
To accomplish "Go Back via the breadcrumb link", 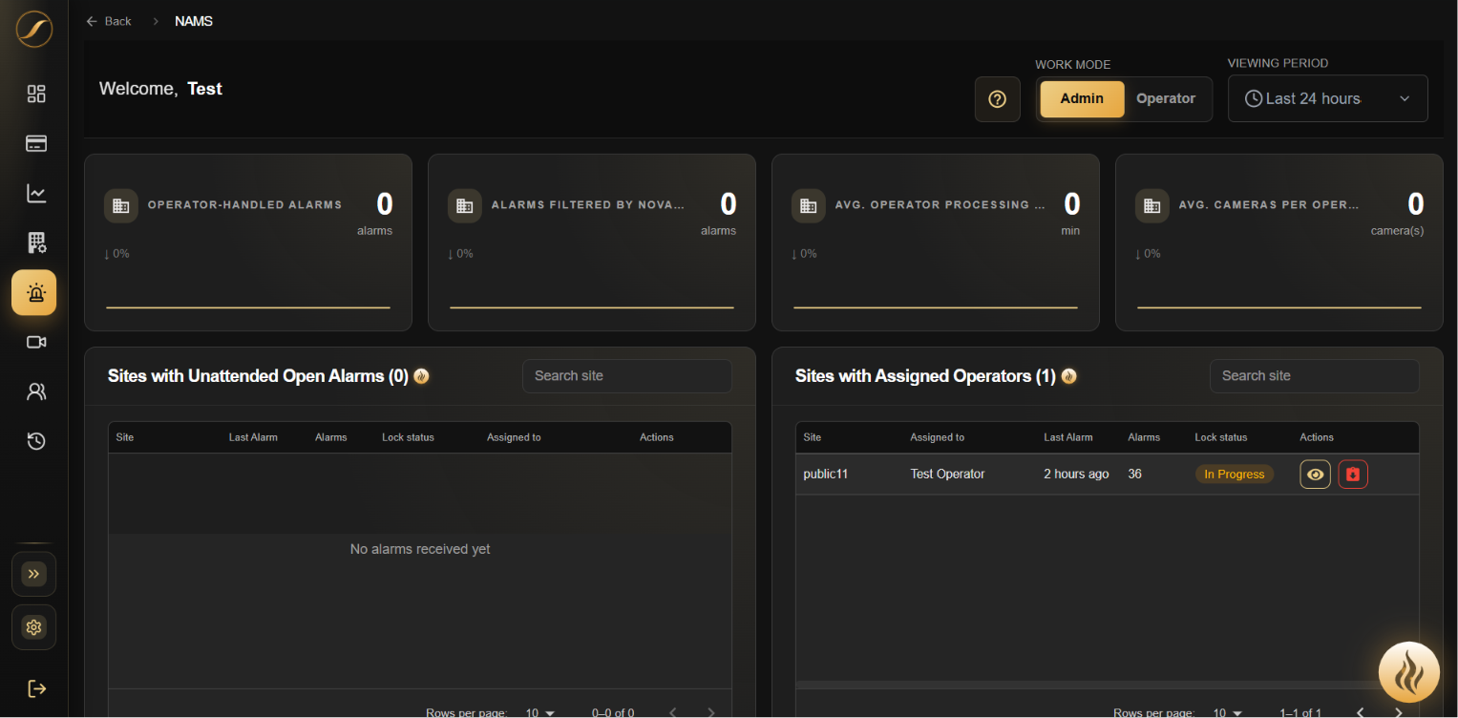I will pos(109,21).
